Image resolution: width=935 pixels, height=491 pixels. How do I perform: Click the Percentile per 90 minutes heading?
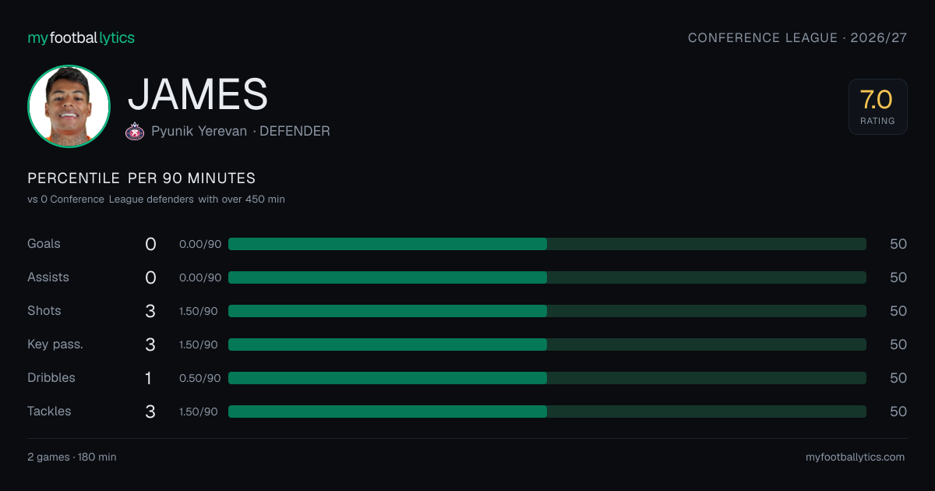click(x=142, y=178)
